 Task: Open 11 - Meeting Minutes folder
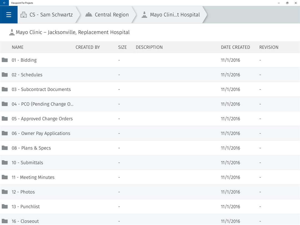(x=33, y=177)
